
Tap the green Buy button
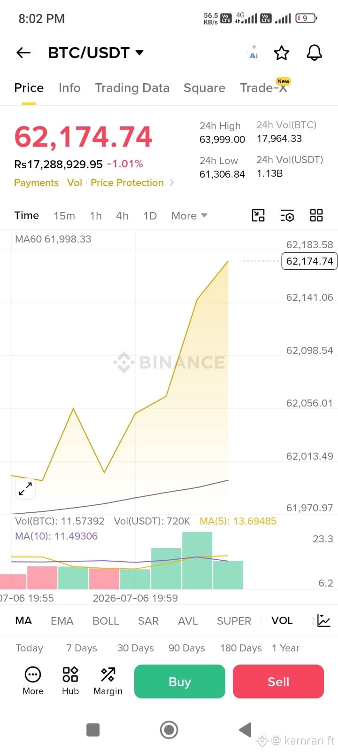click(180, 681)
